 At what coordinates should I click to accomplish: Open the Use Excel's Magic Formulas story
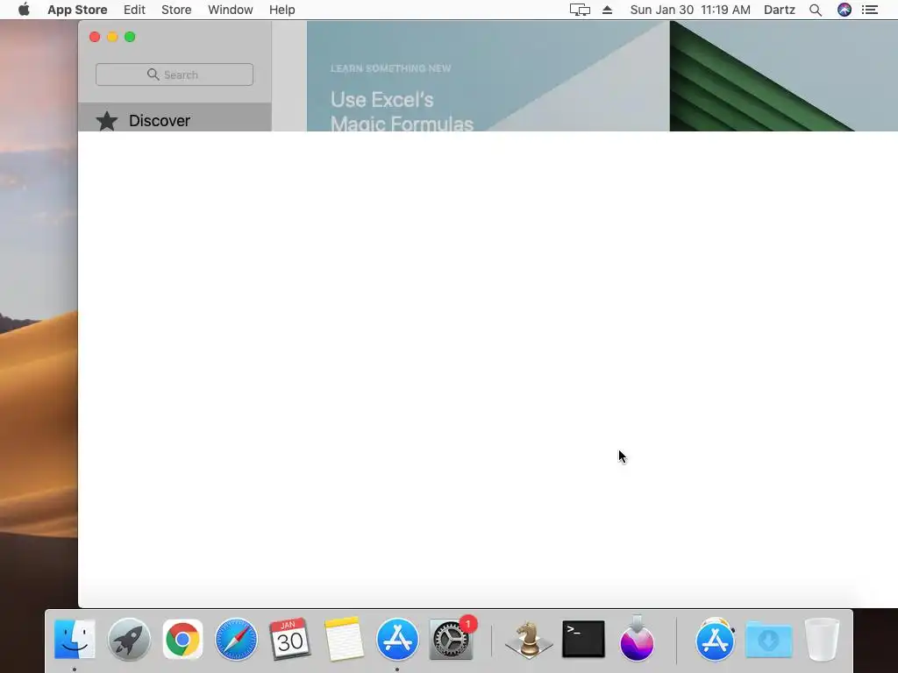(488, 76)
